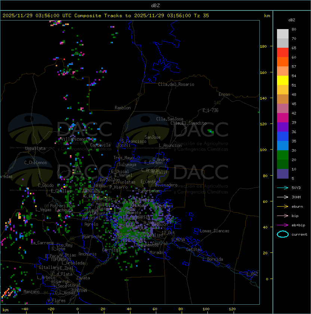Click the V_Flores map label
311x314 pixels.
[56, 301]
